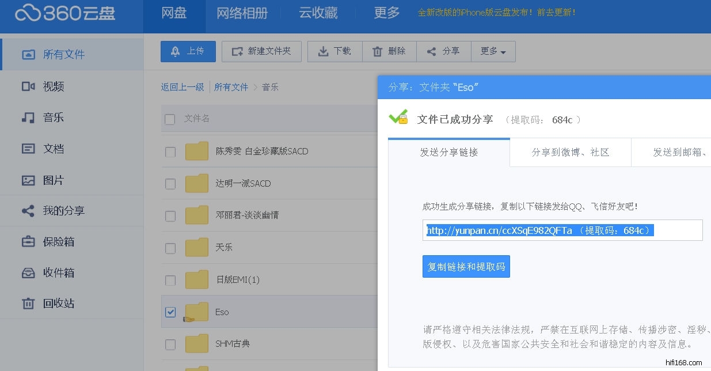The height and width of the screenshot is (371, 711).
Task: Click the 360云盘 cloud logo icon
Action: pyautogui.click(x=28, y=13)
